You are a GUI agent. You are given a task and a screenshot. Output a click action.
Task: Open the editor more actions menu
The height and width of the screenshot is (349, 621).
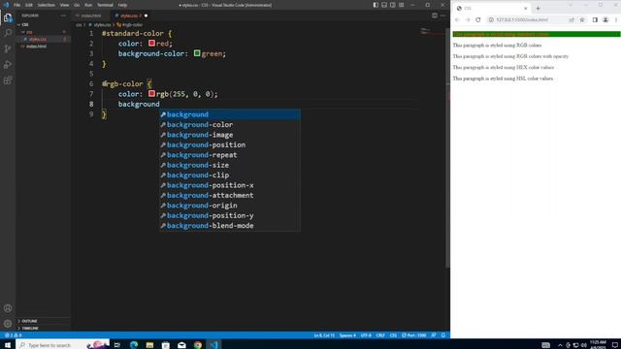point(442,16)
